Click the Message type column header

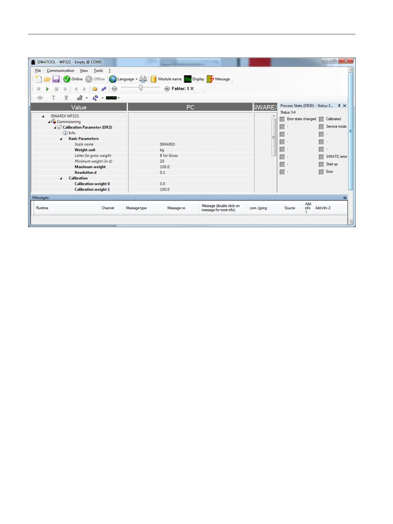pos(136,208)
